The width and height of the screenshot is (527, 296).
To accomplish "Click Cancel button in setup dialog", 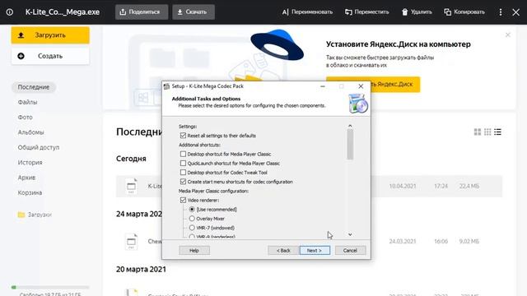I will tap(350, 250).
